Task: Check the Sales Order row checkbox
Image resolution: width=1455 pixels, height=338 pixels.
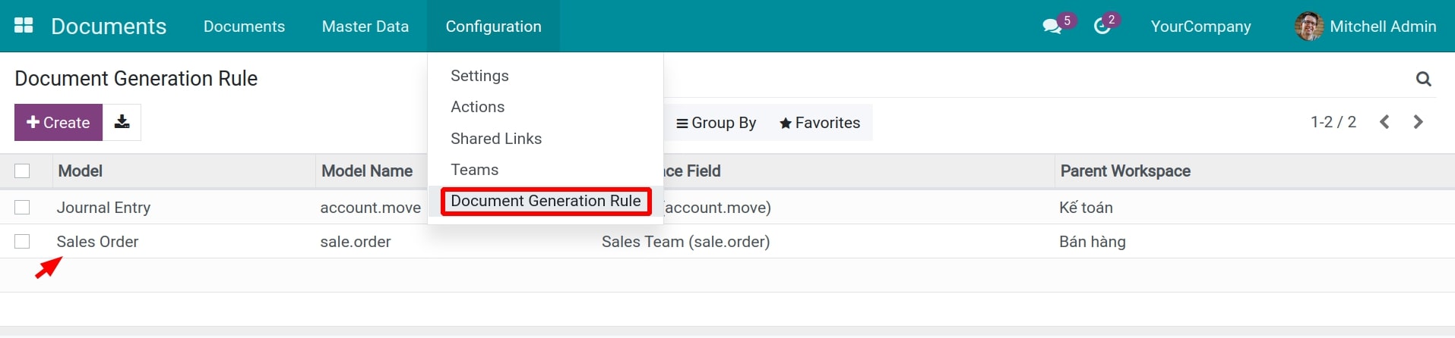Action: pos(22,242)
